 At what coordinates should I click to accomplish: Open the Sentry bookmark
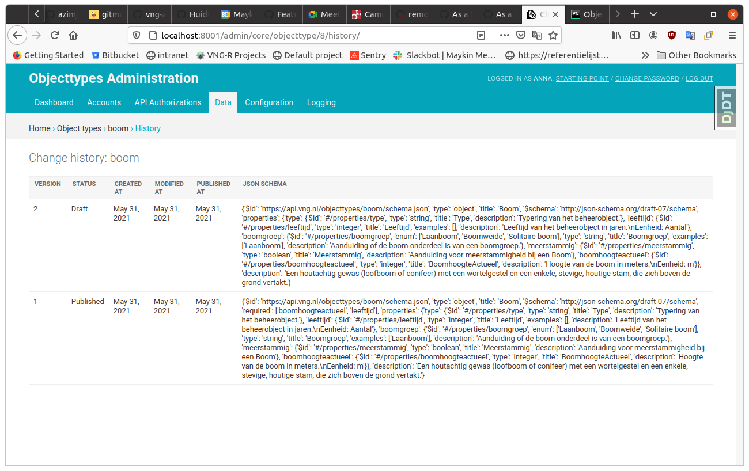coord(368,55)
